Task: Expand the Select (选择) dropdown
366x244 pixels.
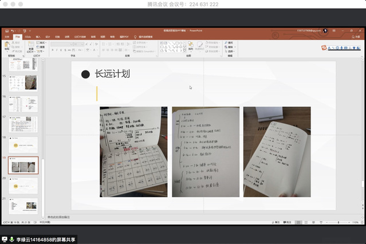Action: pyautogui.click(x=231, y=52)
